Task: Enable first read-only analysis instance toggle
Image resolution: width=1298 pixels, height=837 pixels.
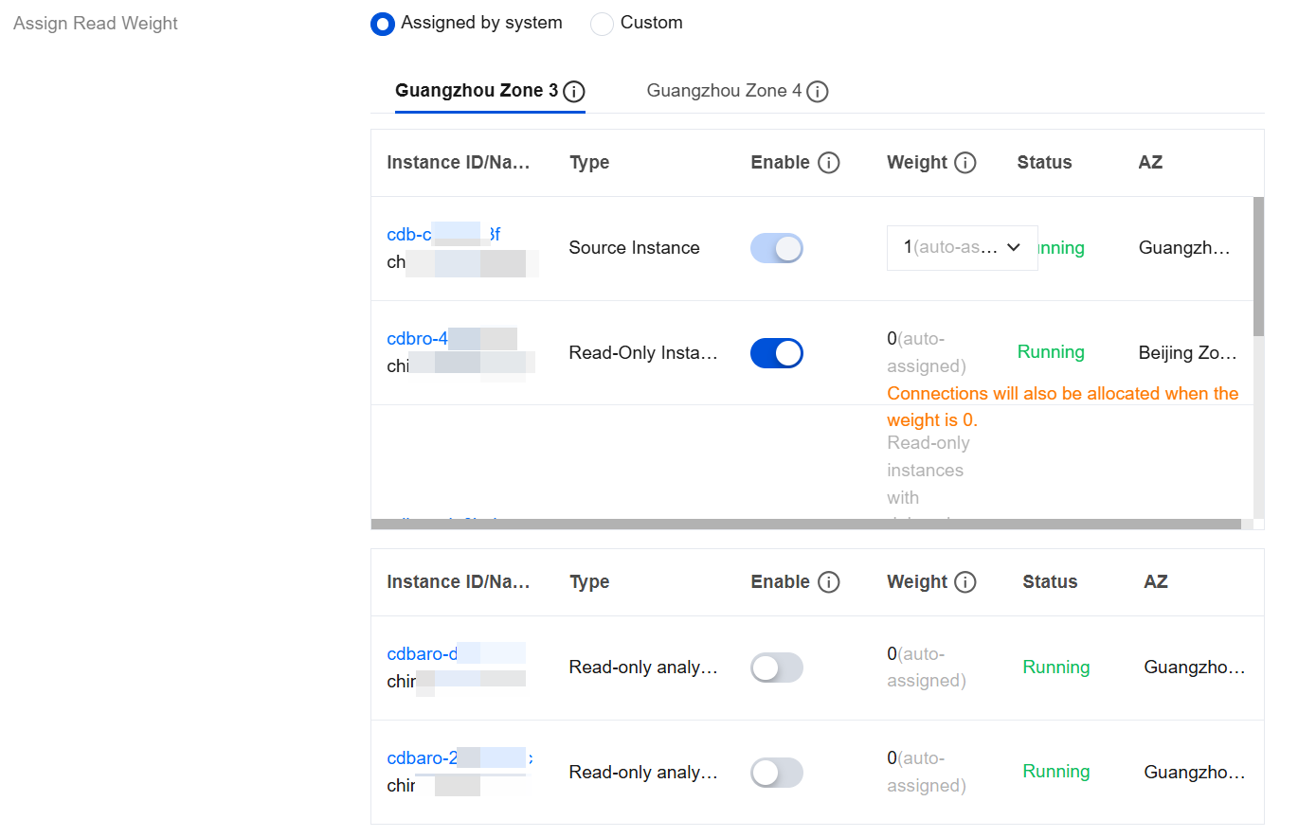Action: click(x=776, y=668)
